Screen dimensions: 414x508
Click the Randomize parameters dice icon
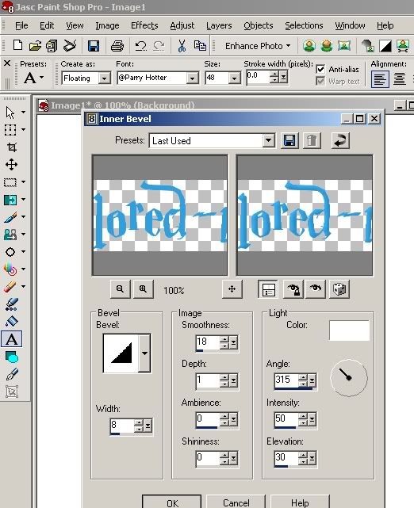click(x=339, y=289)
